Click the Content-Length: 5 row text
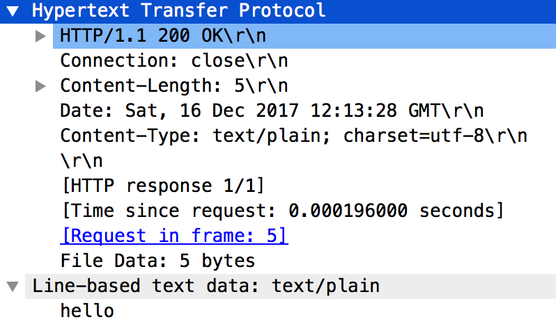The image size is (556, 331). pos(174,86)
